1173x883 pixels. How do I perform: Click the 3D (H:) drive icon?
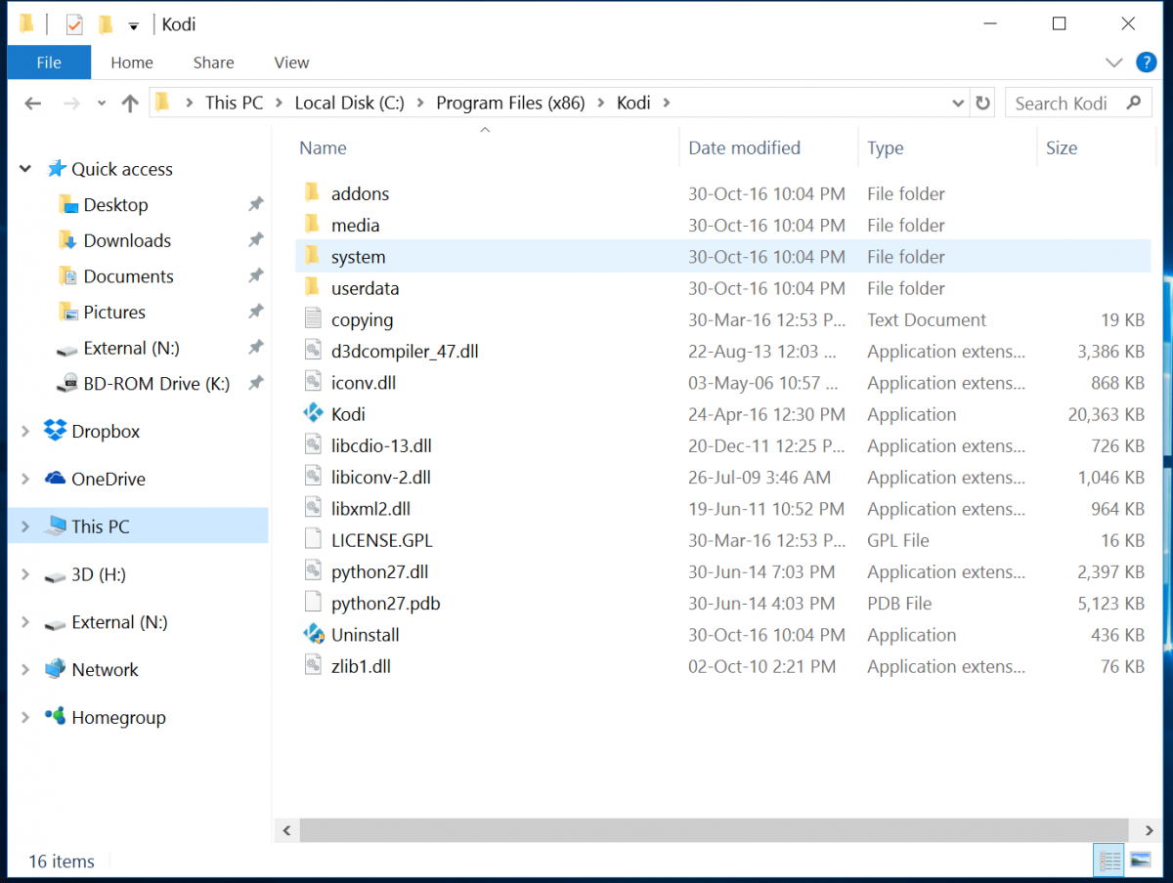(56, 576)
